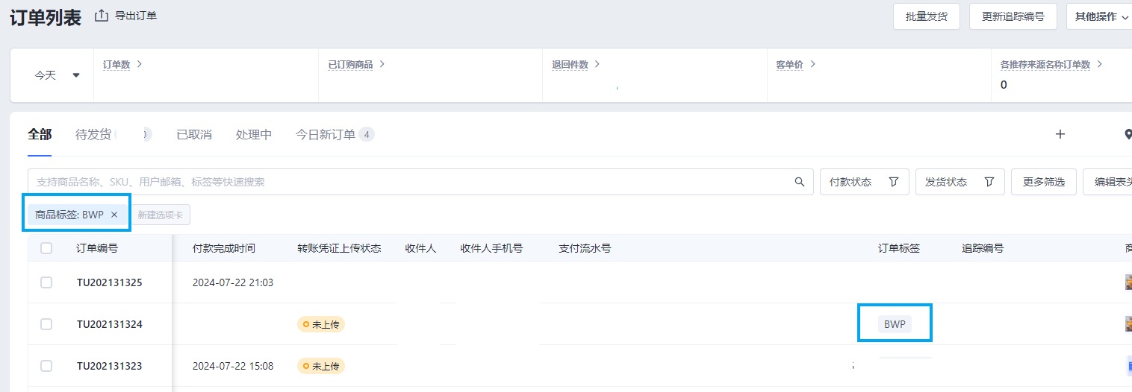
Task: Expand the 客单价 metric chevron
Action: 813,64
